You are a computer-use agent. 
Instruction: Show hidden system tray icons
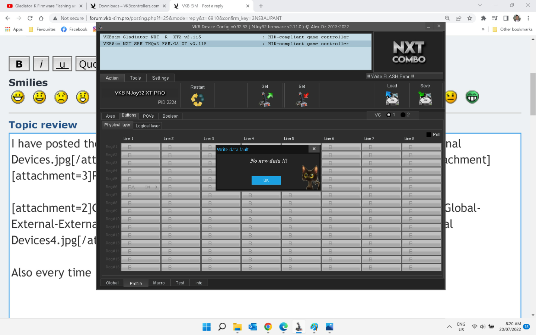tap(449, 327)
